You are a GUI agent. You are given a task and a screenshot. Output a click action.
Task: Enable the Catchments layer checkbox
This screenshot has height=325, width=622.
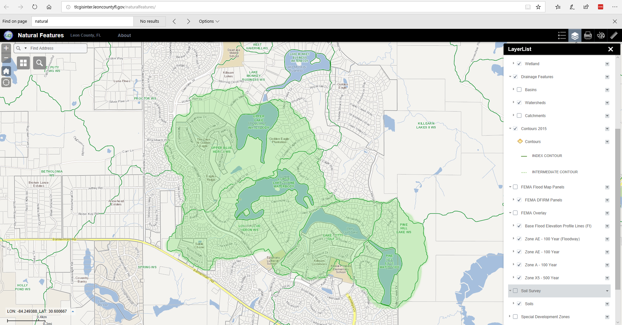pyautogui.click(x=519, y=116)
